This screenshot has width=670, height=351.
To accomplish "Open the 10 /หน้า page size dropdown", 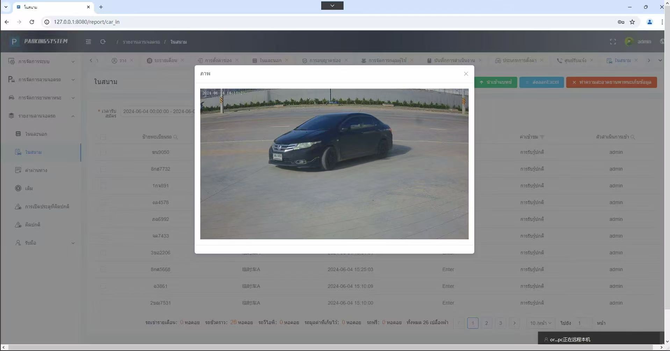I will tap(540, 323).
